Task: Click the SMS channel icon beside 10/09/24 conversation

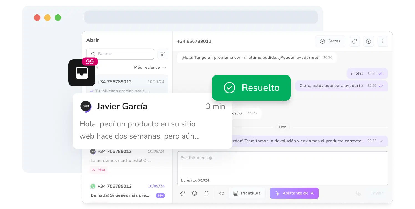Action: [x=93, y=151]
